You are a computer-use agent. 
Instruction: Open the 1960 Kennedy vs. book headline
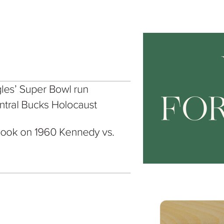coord(57,133)
